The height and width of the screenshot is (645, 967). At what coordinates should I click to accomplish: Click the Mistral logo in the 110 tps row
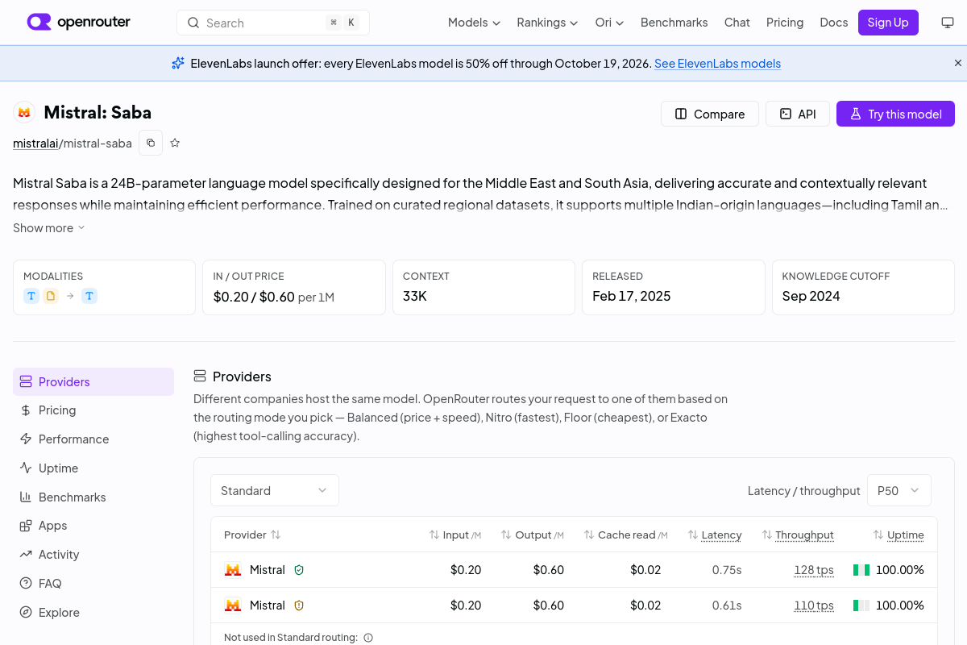tap(233, 605)
